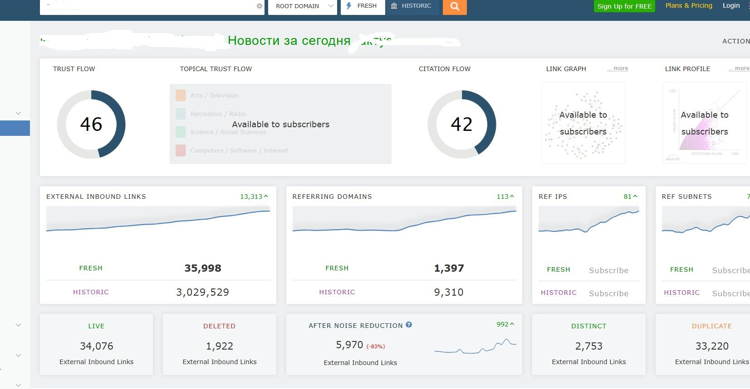The width and height of the screenshot is (750, 389).
Task: Click the Historic referring domains value 9,310
Action: pos(449,292)
